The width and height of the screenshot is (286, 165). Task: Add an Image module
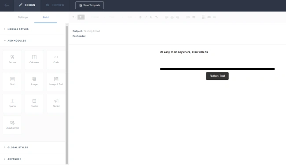pyautogui.click(x=34, y=82)
